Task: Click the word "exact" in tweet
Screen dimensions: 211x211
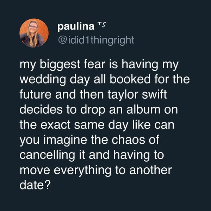Action: (x=55, y=125)
